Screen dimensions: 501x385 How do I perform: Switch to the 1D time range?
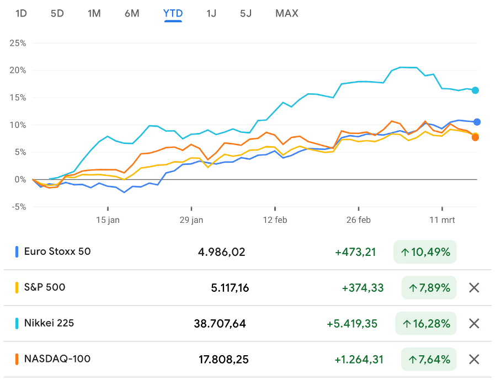tap(21, 13)
